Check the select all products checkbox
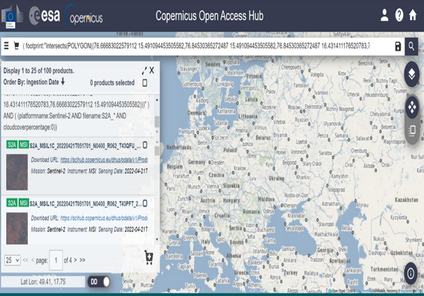The image size is (424, 296). click(145, 83)
